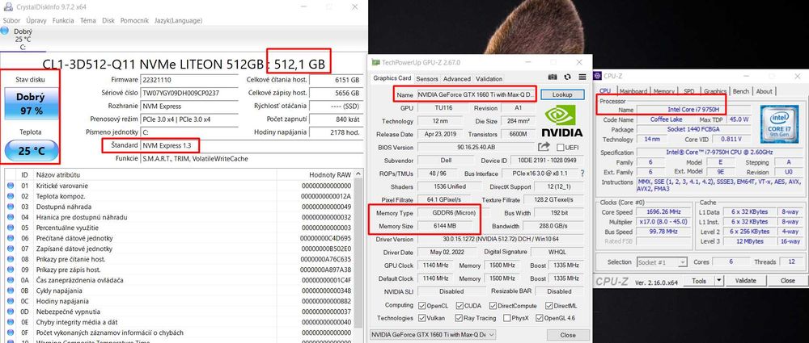
Task: Open the Funkcia menu
Action: point(63,21)
